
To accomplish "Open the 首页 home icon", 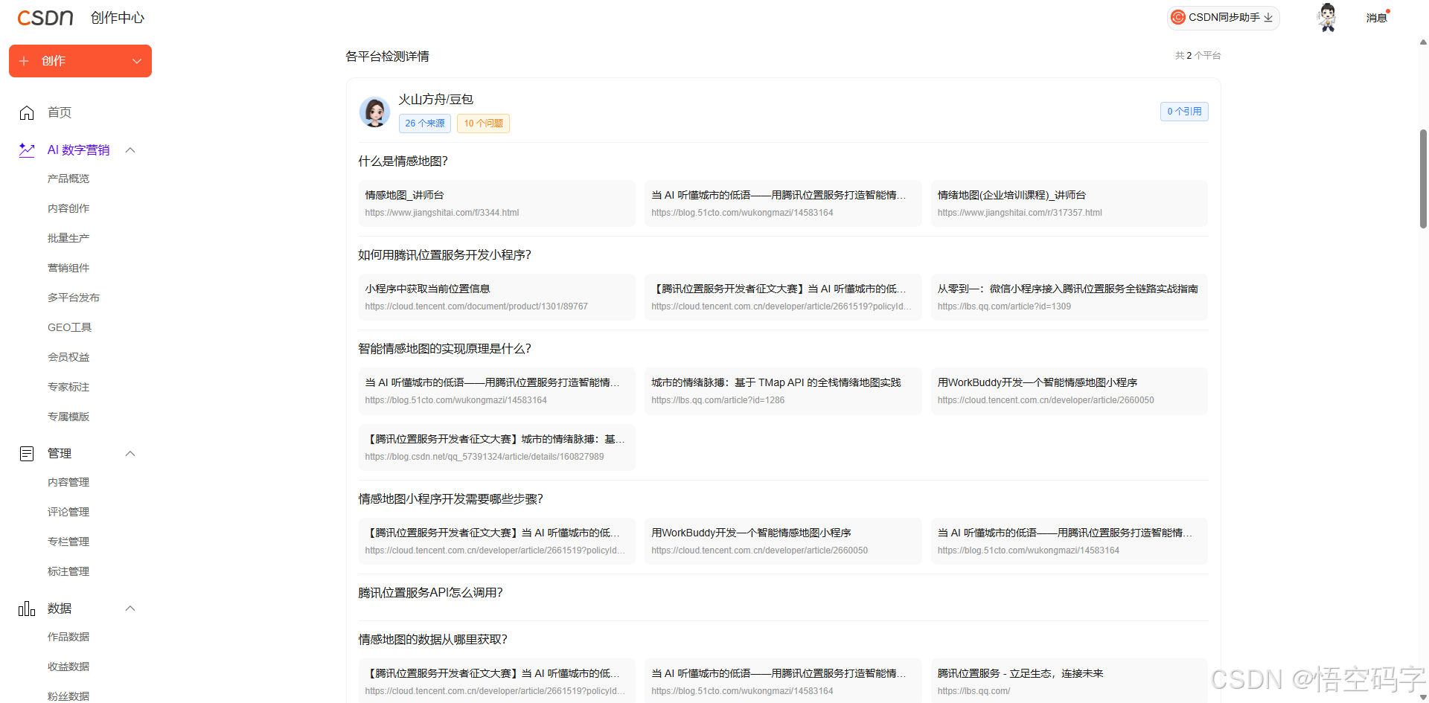I will 27,112.
